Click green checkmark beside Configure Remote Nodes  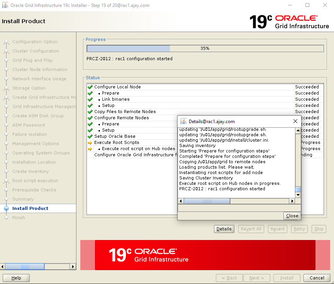pyautogui.click(x=90, y=118)
